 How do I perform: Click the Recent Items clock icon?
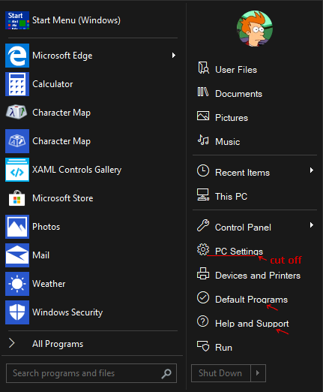point(203,170)
